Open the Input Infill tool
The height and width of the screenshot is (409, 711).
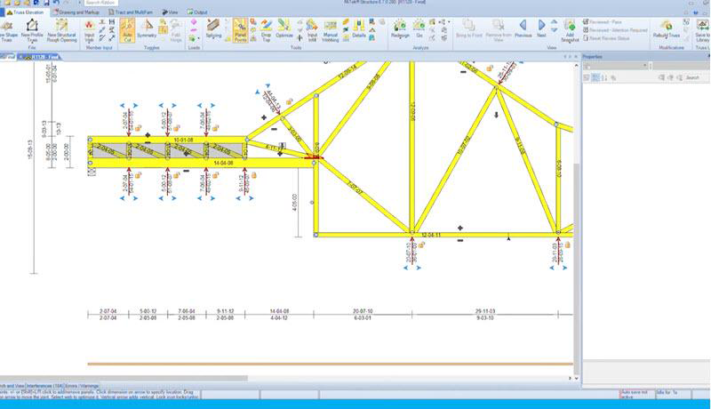[312, 30]
